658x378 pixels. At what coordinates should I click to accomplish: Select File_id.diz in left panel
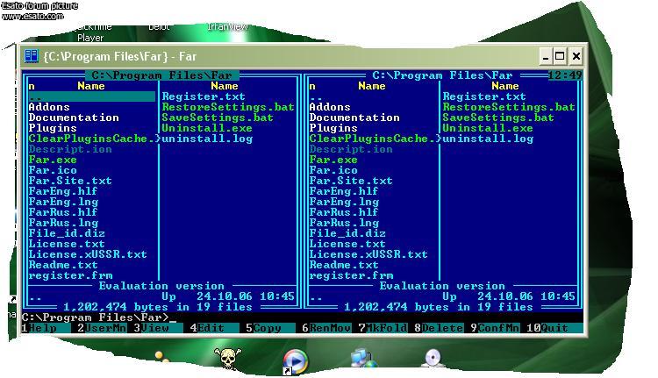coord(67,232)
